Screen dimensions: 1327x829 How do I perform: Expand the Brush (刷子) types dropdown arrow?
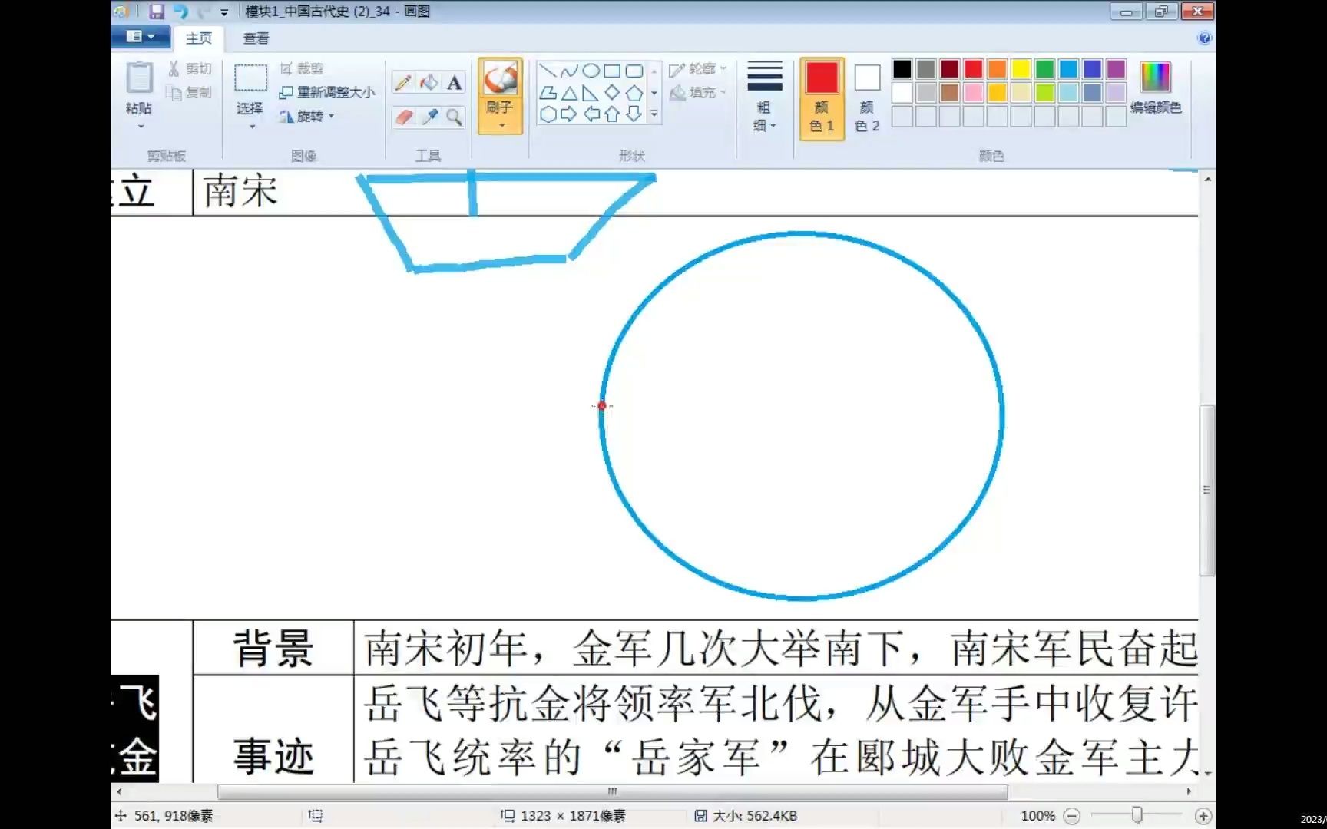pyautogui.click(x=501, y=125)
